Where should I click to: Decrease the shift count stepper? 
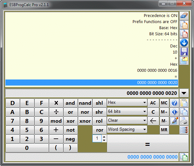tap(104, 140)
